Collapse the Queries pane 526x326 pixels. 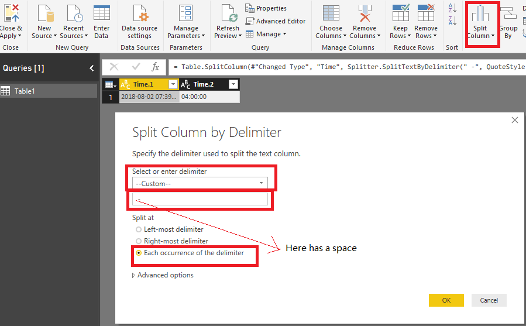click(92, 68)
